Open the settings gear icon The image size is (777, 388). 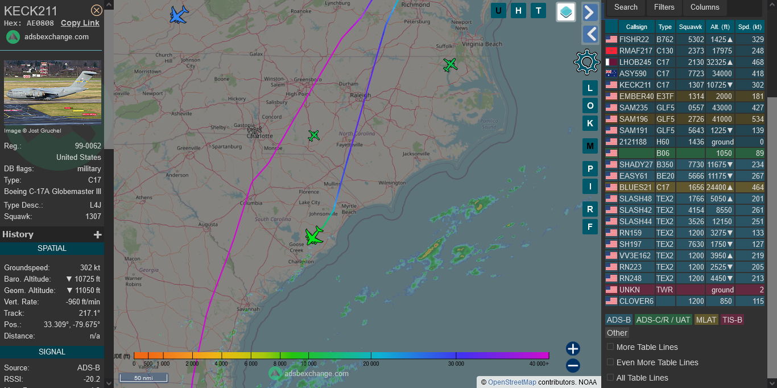pos(586,61)
